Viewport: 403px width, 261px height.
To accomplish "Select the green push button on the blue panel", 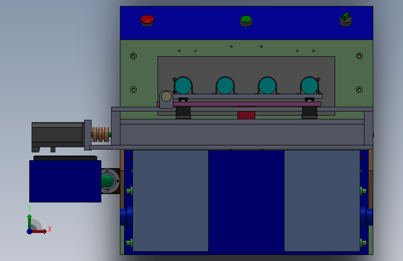I will coord(246,20).
